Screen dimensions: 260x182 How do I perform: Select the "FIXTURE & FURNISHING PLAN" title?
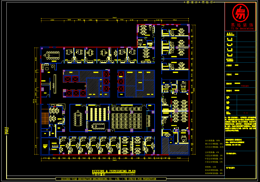pyautogui.click(x=114, y=171)
